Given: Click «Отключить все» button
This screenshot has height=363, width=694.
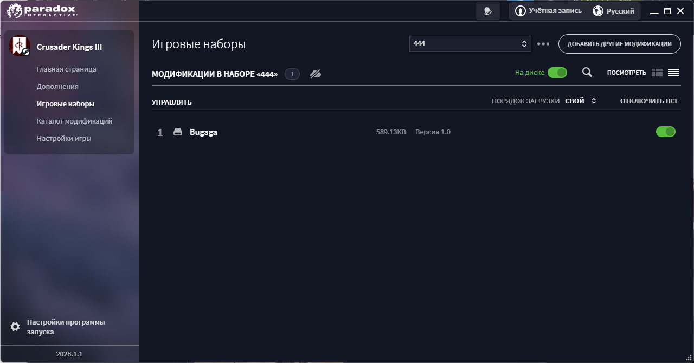Looking at the screenshot, I should click(650, 101).
